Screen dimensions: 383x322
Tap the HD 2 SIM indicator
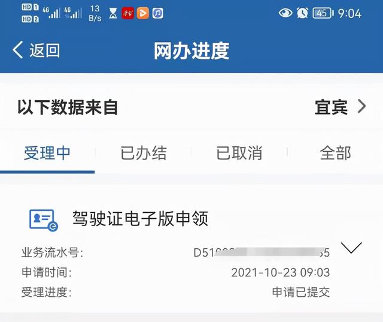[31, 19]
